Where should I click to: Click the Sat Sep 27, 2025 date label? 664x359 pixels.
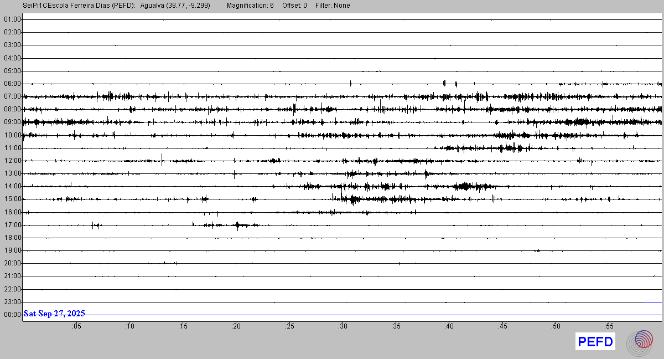coord(54,314)
